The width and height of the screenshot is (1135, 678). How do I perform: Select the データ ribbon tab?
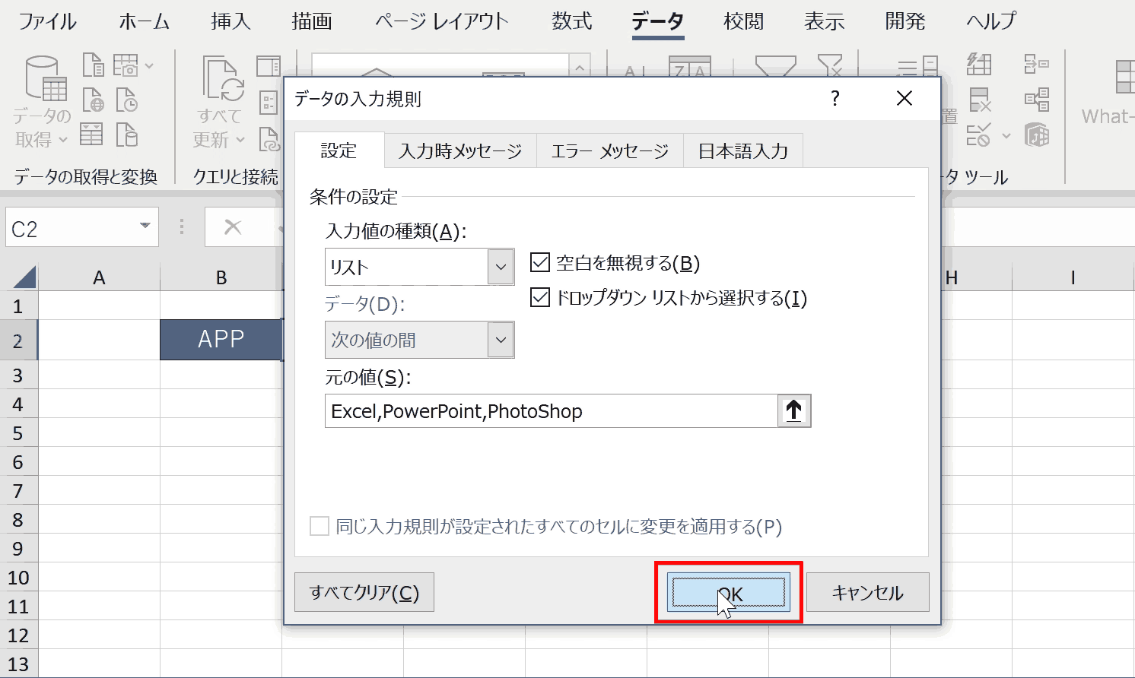[658, 21]
